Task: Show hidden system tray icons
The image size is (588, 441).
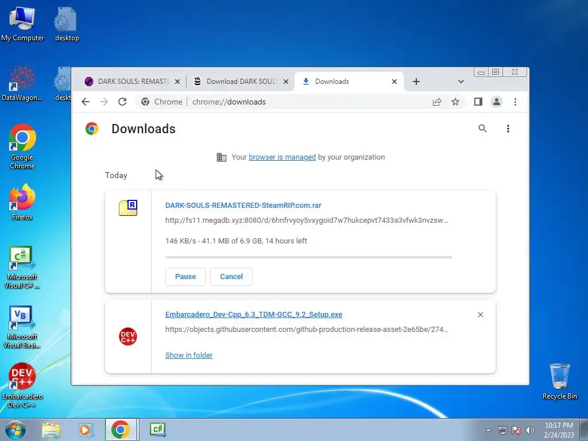Action: click(x=488, y=430)
